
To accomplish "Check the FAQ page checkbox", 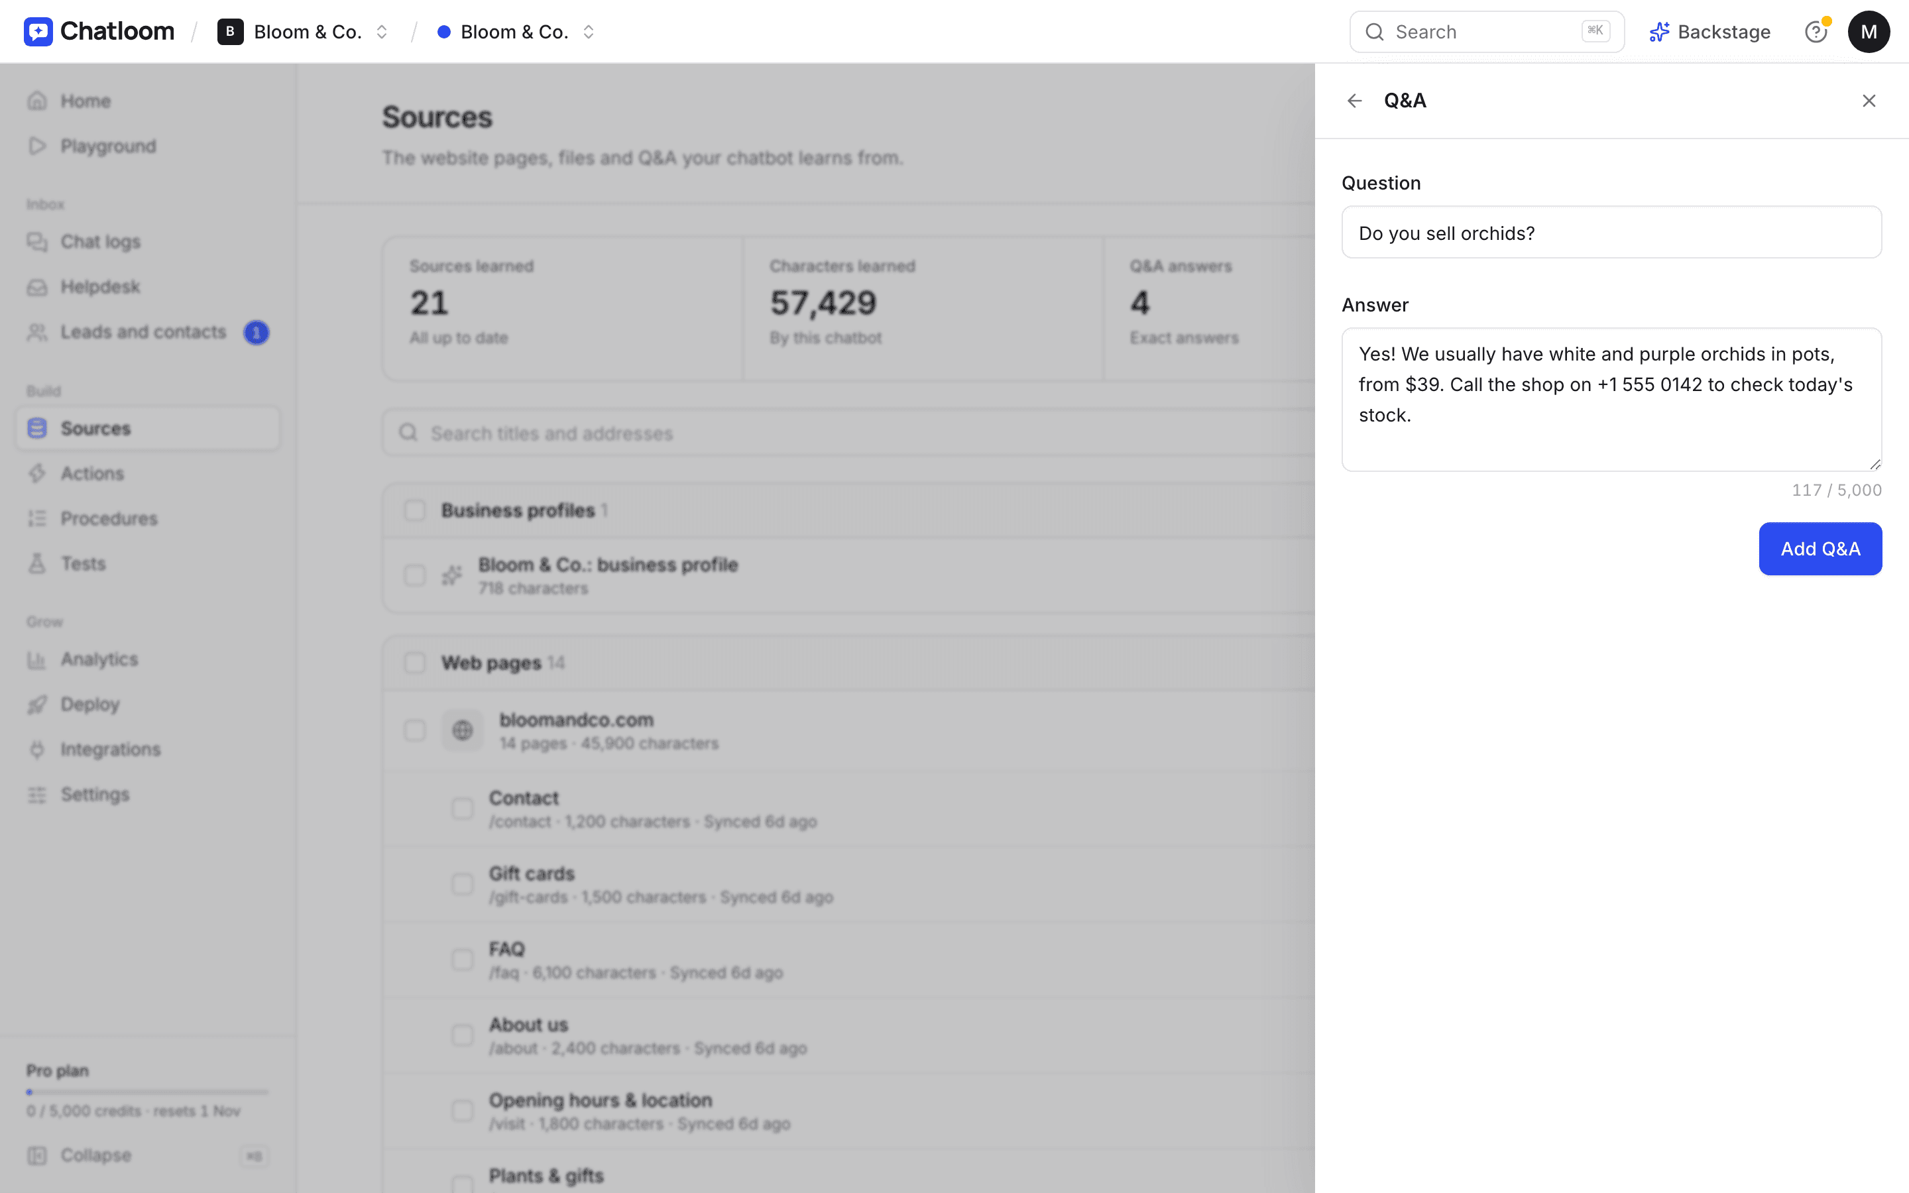I will coord(462,960).
